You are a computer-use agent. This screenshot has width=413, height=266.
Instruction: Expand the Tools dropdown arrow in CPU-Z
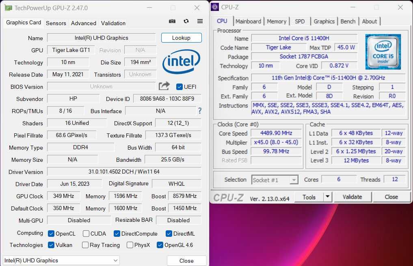[x=327, y=197]
